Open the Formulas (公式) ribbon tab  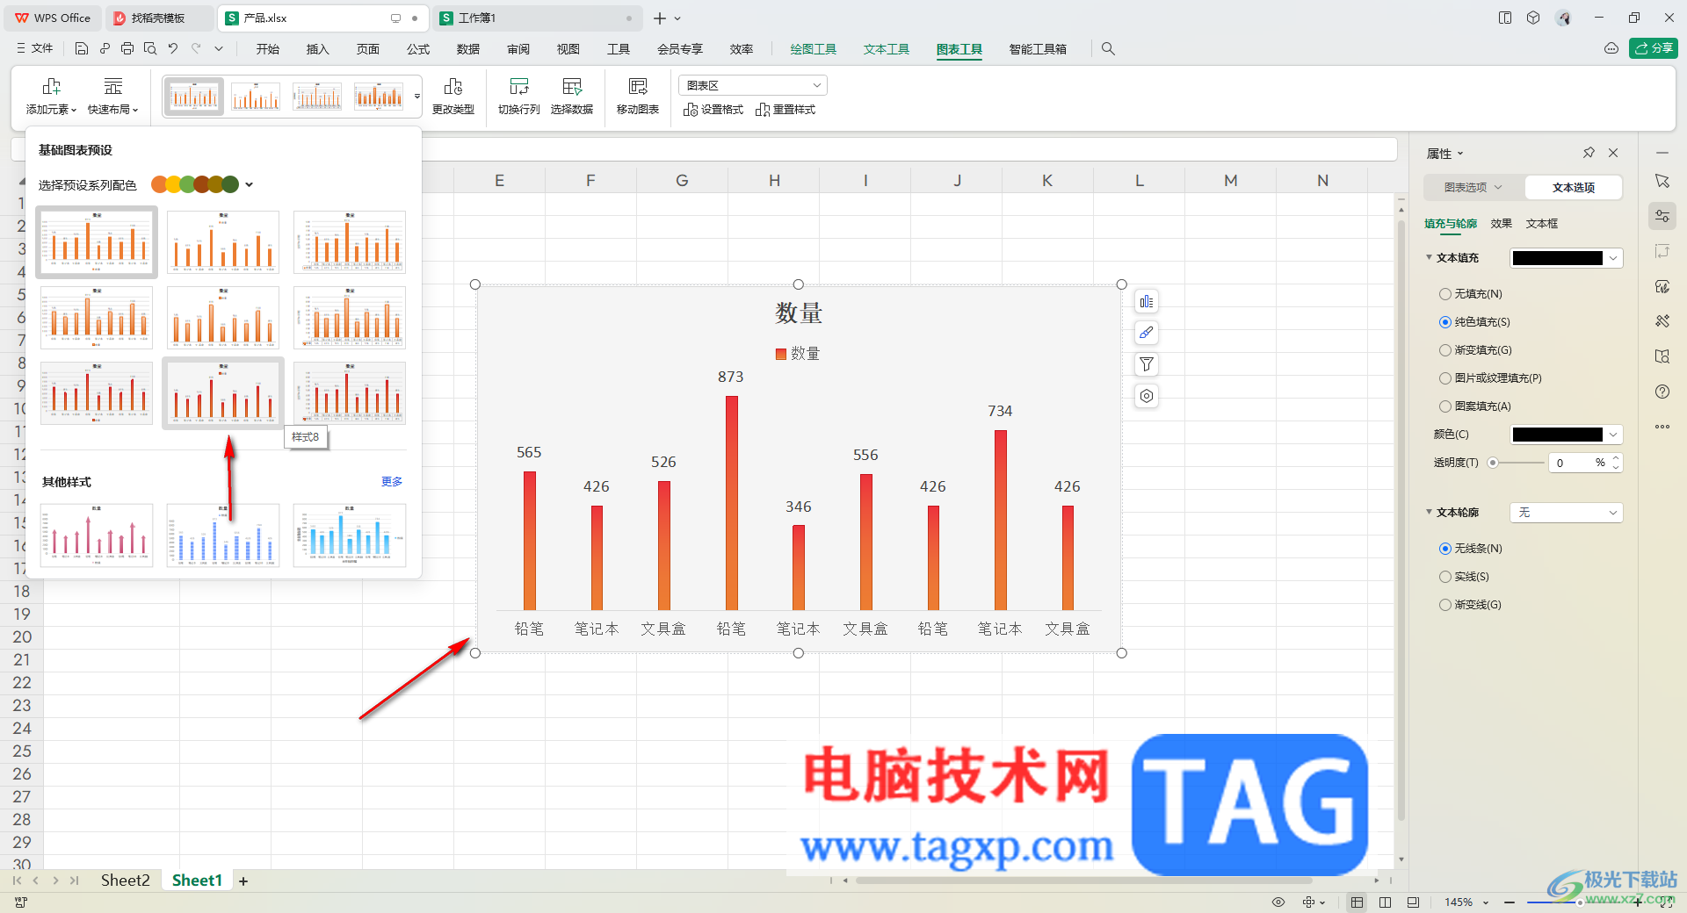tap(418, 49)
